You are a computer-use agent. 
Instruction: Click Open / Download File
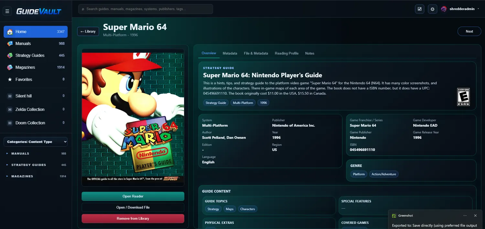coord(133,207)
